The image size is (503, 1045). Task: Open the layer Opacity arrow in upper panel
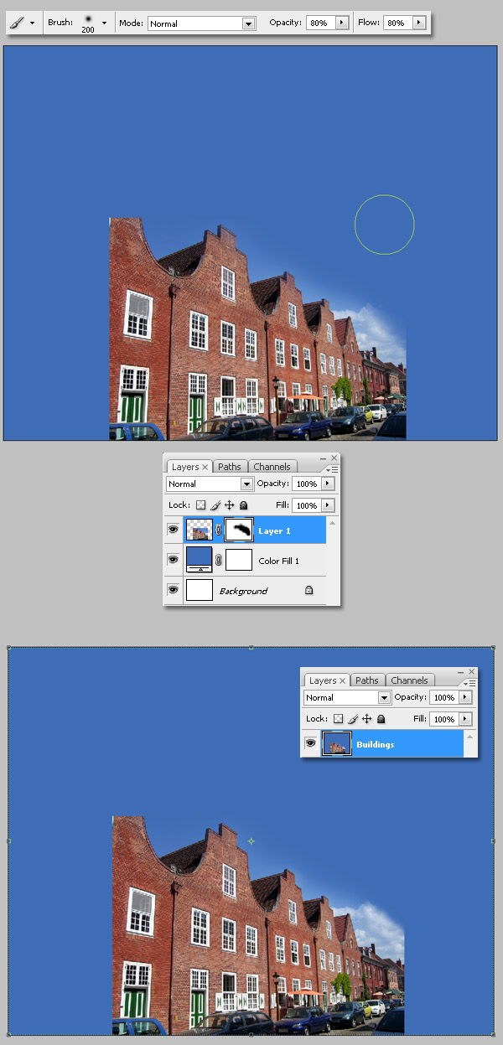tap(328, 484)
